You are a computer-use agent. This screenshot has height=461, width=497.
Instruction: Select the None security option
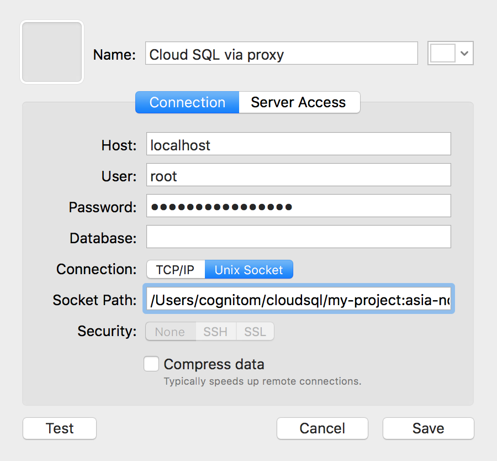click(170, 331)
